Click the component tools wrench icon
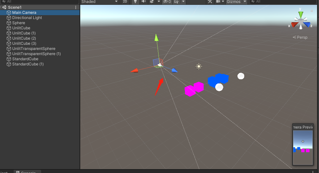Screen dimensions: 319x173 pyautogui.click(x=210, y=2)
